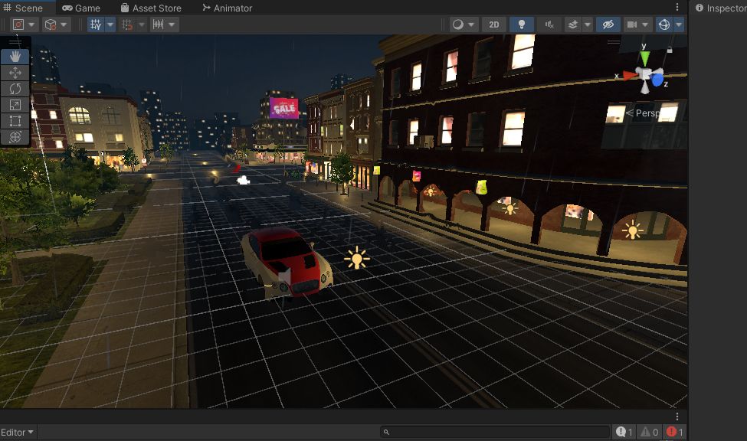Click the console search field
Viewport: 747px width, 441px height.
[496, 432]
